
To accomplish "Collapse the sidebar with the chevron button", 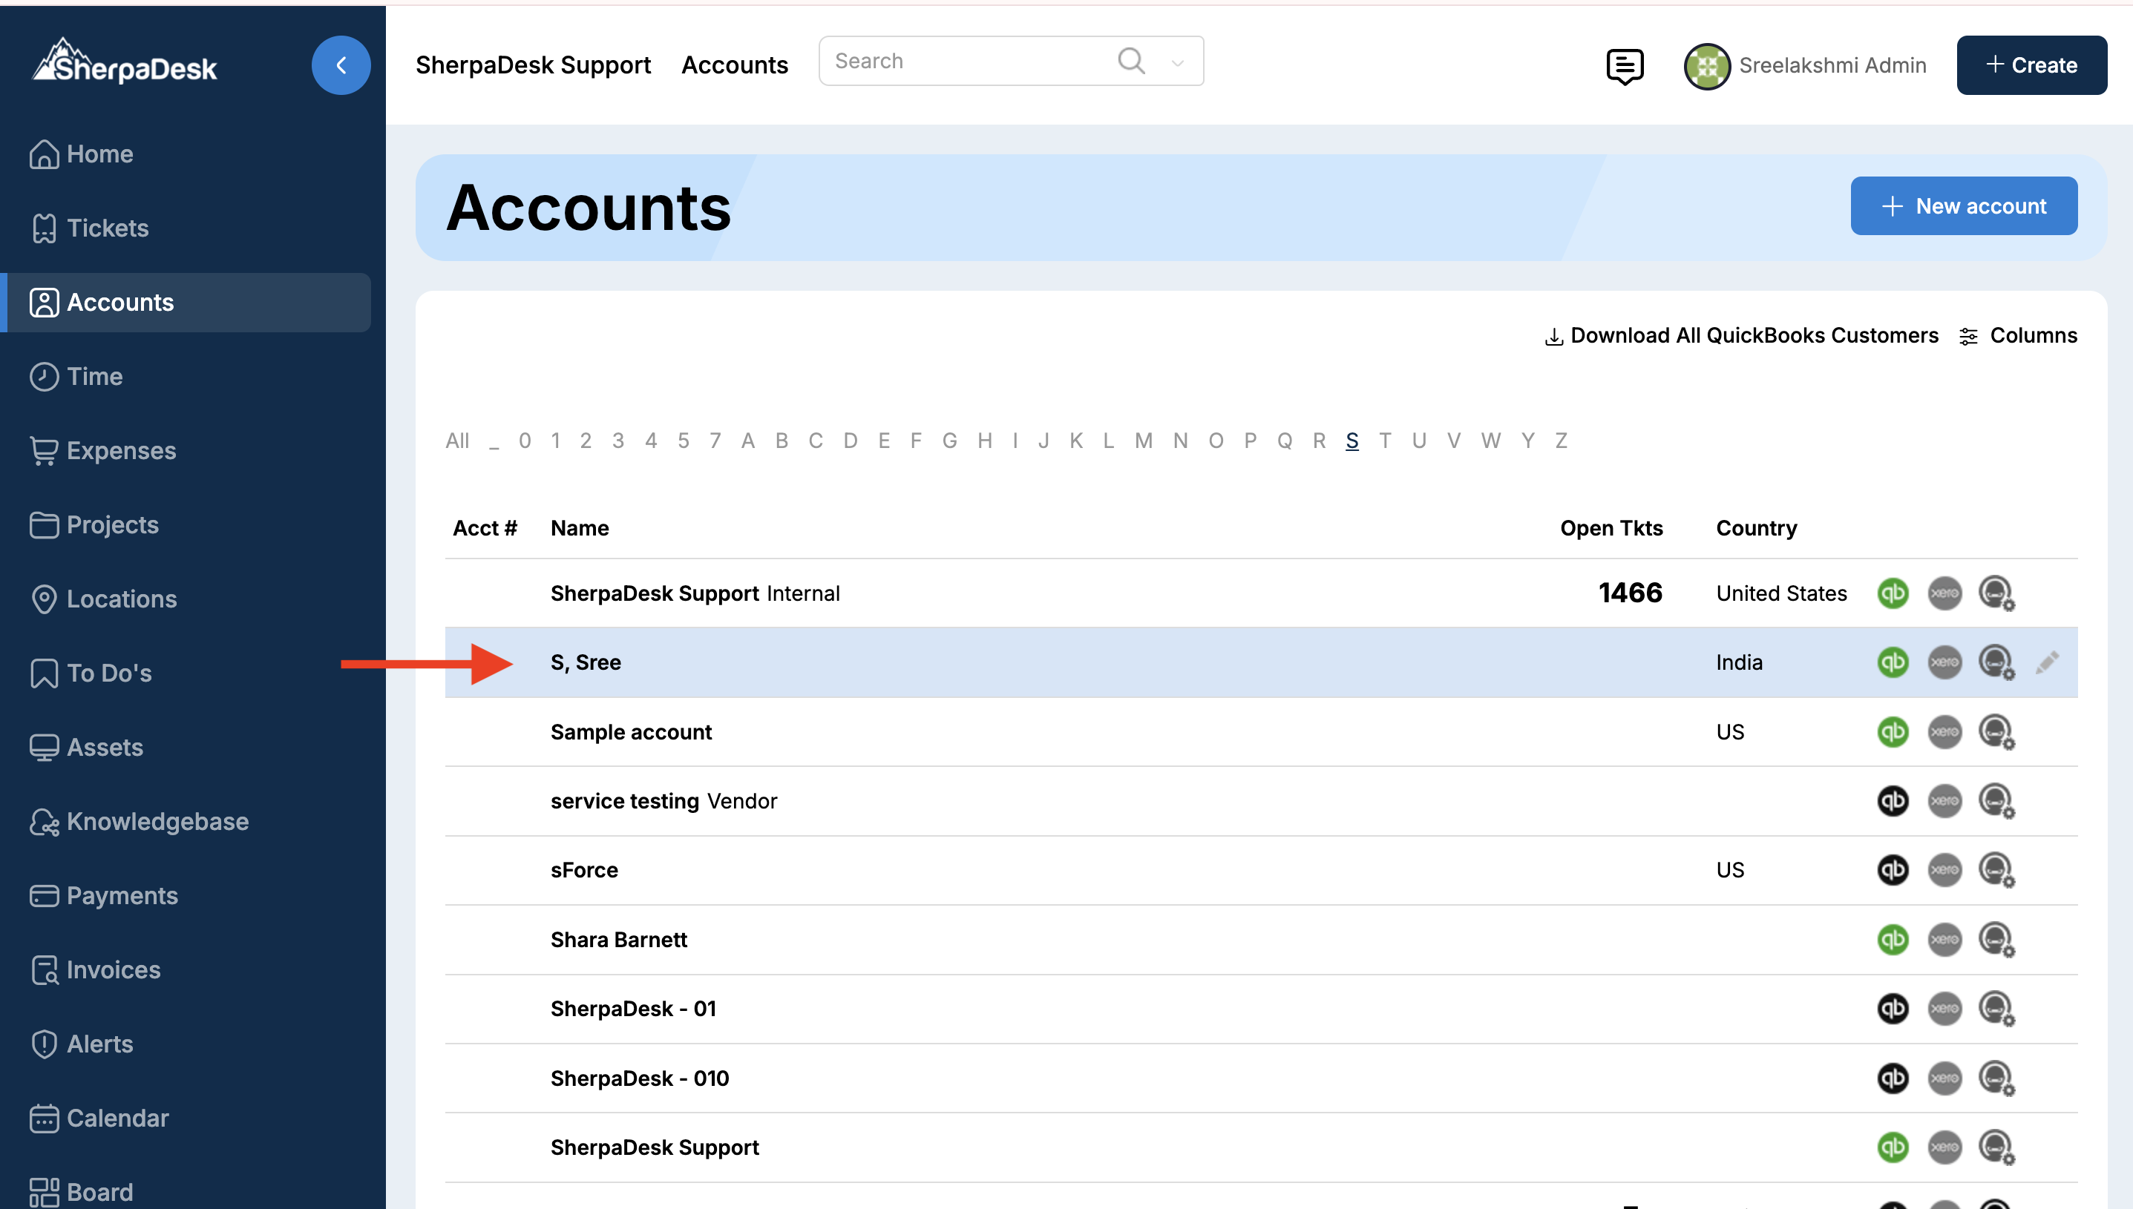I will (341, 65).
